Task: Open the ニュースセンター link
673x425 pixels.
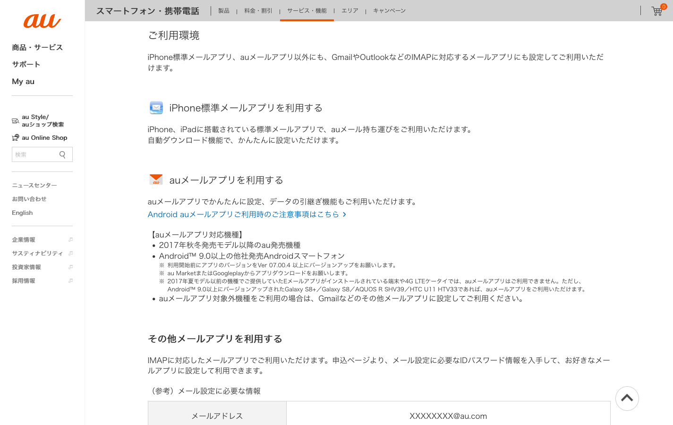Action: point(34,186)
